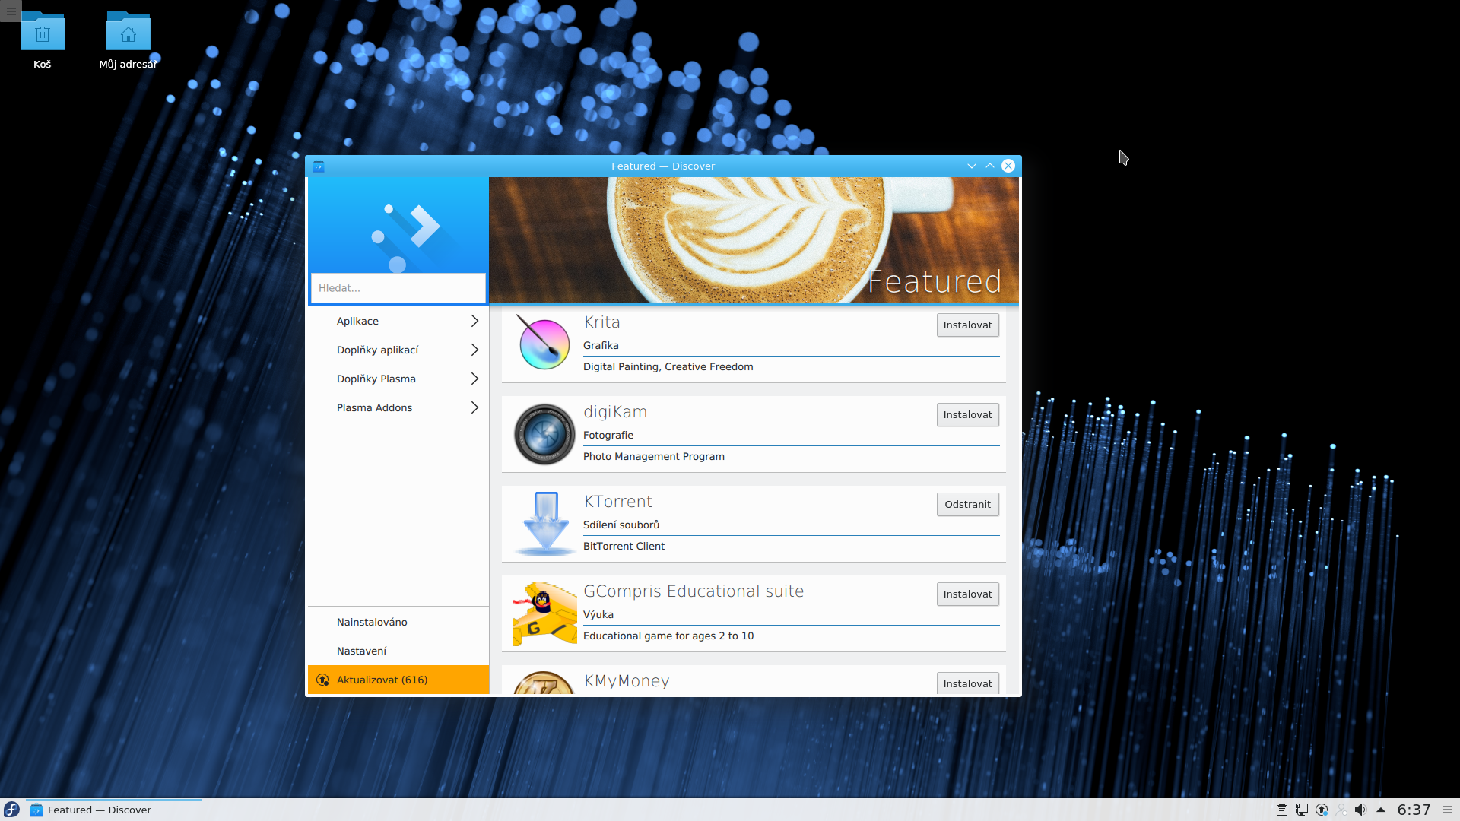This screenshot has width=1460, height=821.
Task: Click the KTorrent download arrow icon
Action: click(x=545, y=524)
